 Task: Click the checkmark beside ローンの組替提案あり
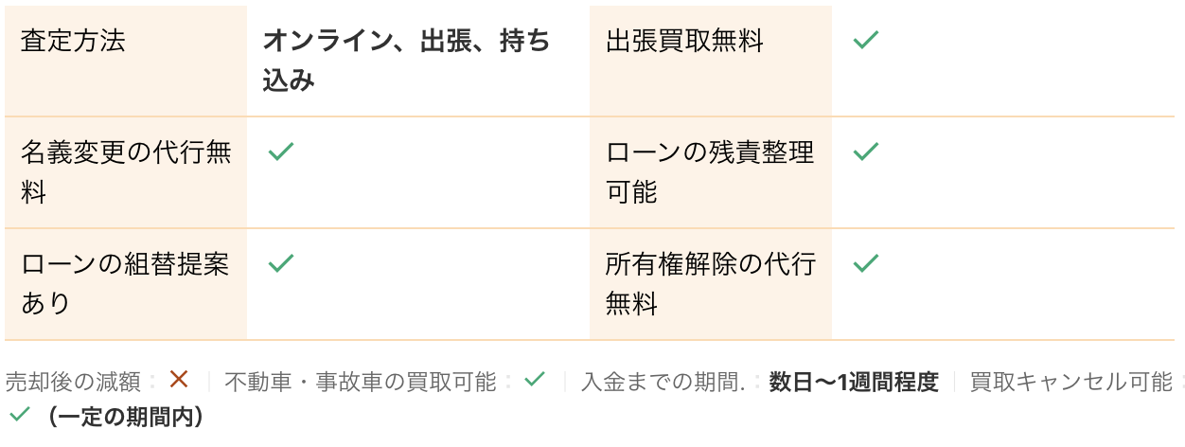(281, 262)
